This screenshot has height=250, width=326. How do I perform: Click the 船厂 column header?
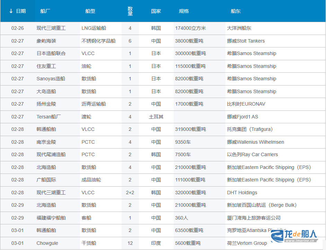(45, 11)
